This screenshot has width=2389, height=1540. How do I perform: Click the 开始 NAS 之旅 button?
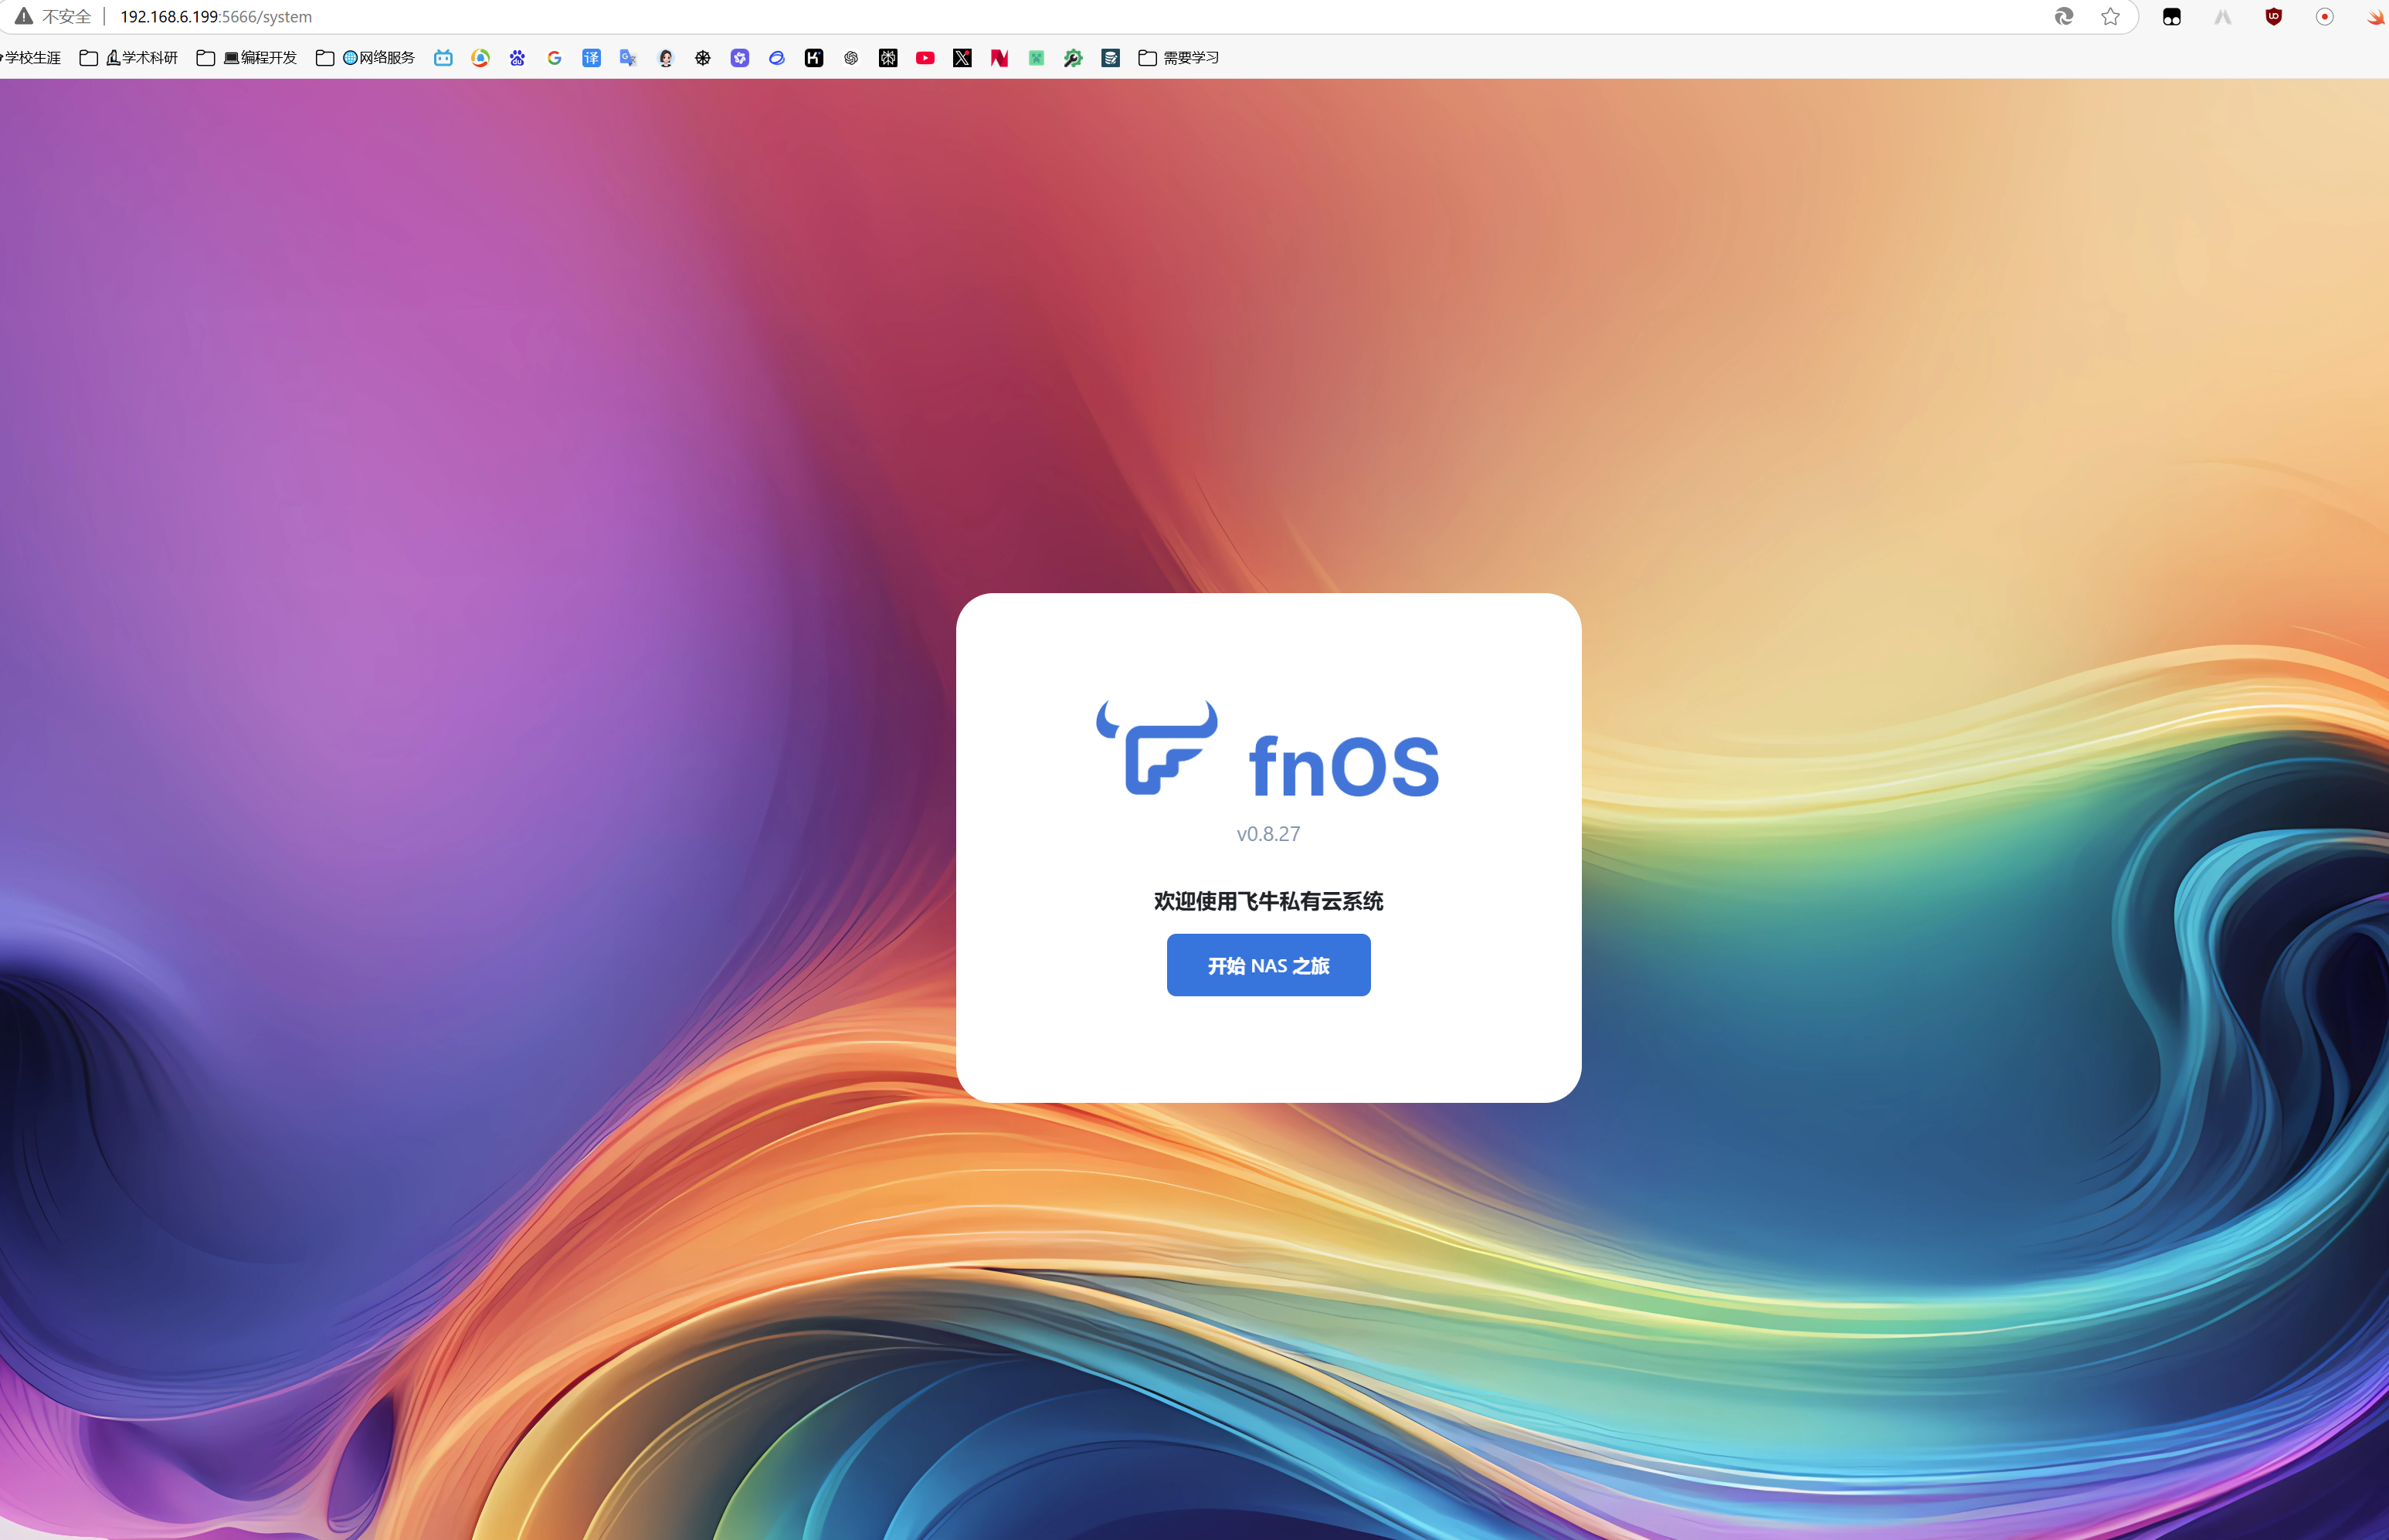[1268, 965]
